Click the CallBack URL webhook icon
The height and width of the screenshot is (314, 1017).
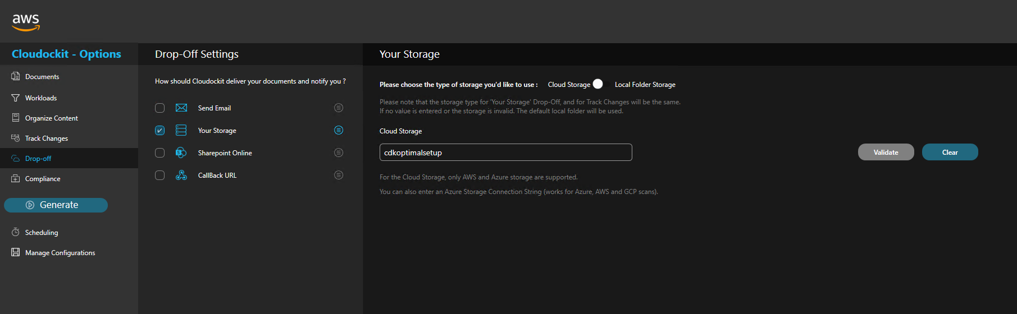(x=181, y=175)
